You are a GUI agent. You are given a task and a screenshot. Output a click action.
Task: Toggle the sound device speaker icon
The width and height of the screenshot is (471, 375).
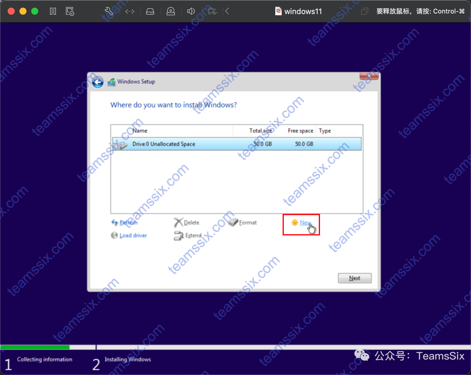point(191,11)
